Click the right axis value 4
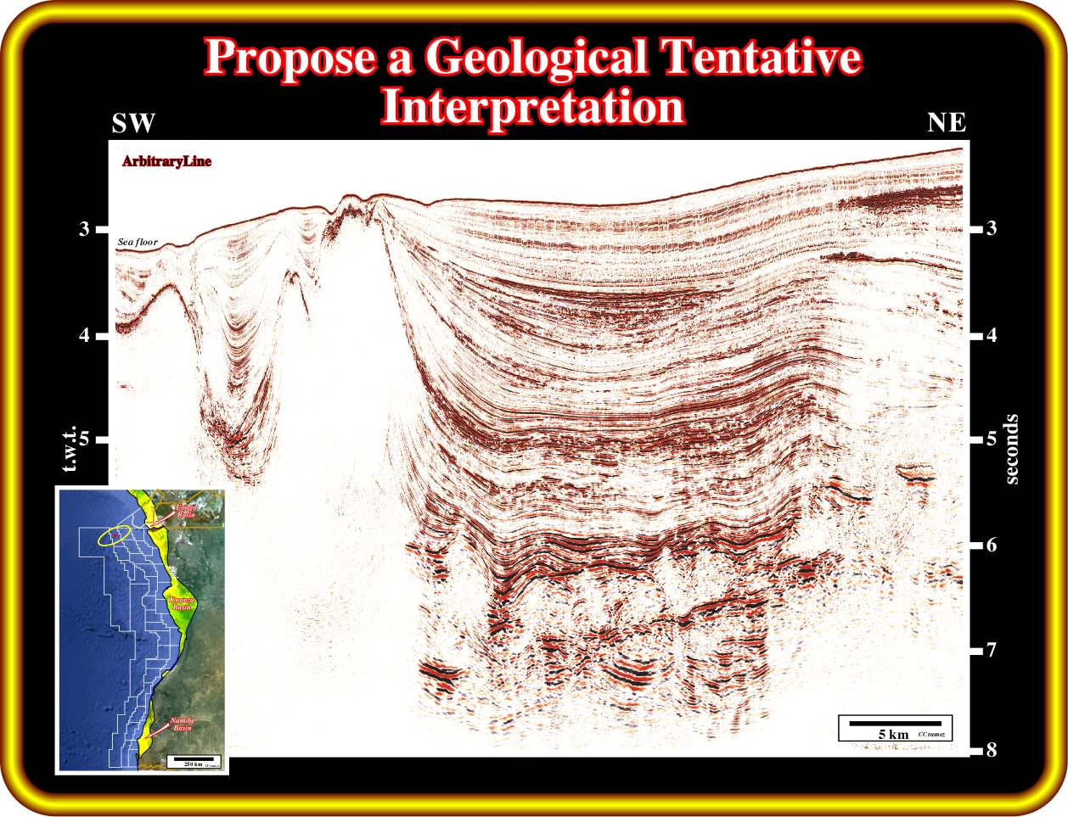 991,335
